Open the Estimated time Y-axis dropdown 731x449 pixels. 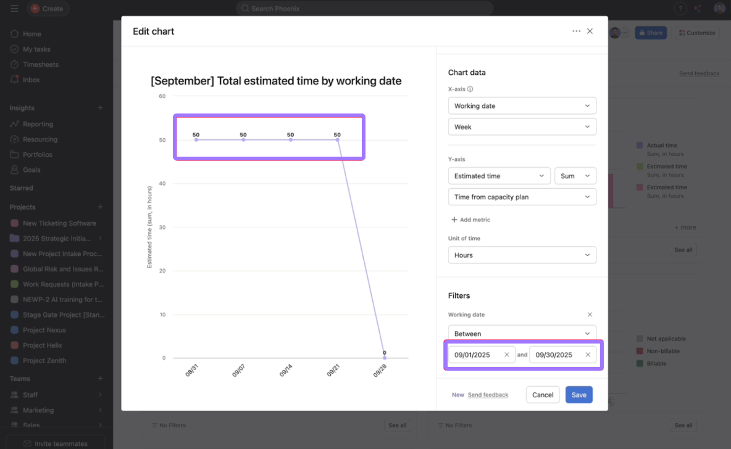point(499,176)
